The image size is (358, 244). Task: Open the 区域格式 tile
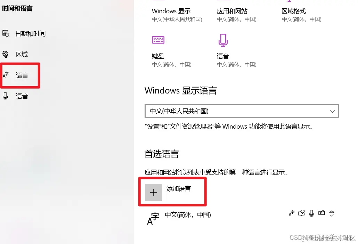coord(301,14)
